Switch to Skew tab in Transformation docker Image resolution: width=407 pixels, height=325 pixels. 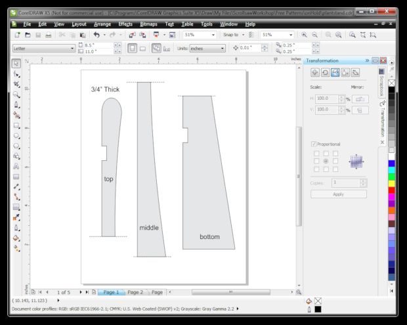click(x=355, y=72)
